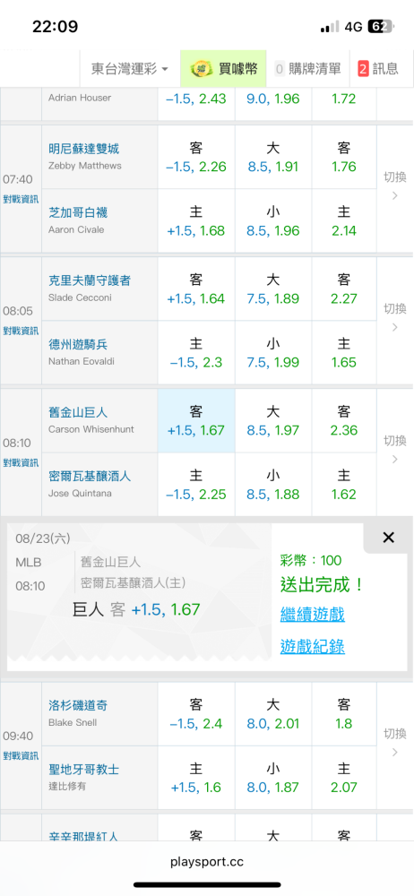The height and width of the screenshot is (896, 414).
Task: Tap the battery indicator showing 62
Action: (380, 26)
